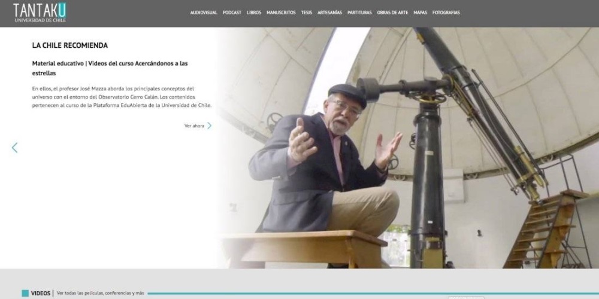Click Ver todas las películas subtitle text

click(x=100, y=293)
